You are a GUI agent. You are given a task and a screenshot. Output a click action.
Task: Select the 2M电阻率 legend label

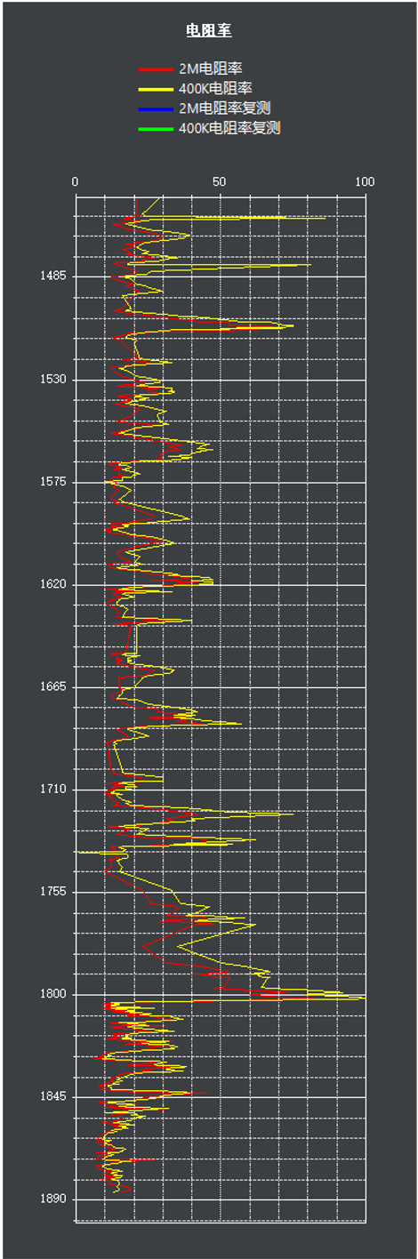point(212,68)
